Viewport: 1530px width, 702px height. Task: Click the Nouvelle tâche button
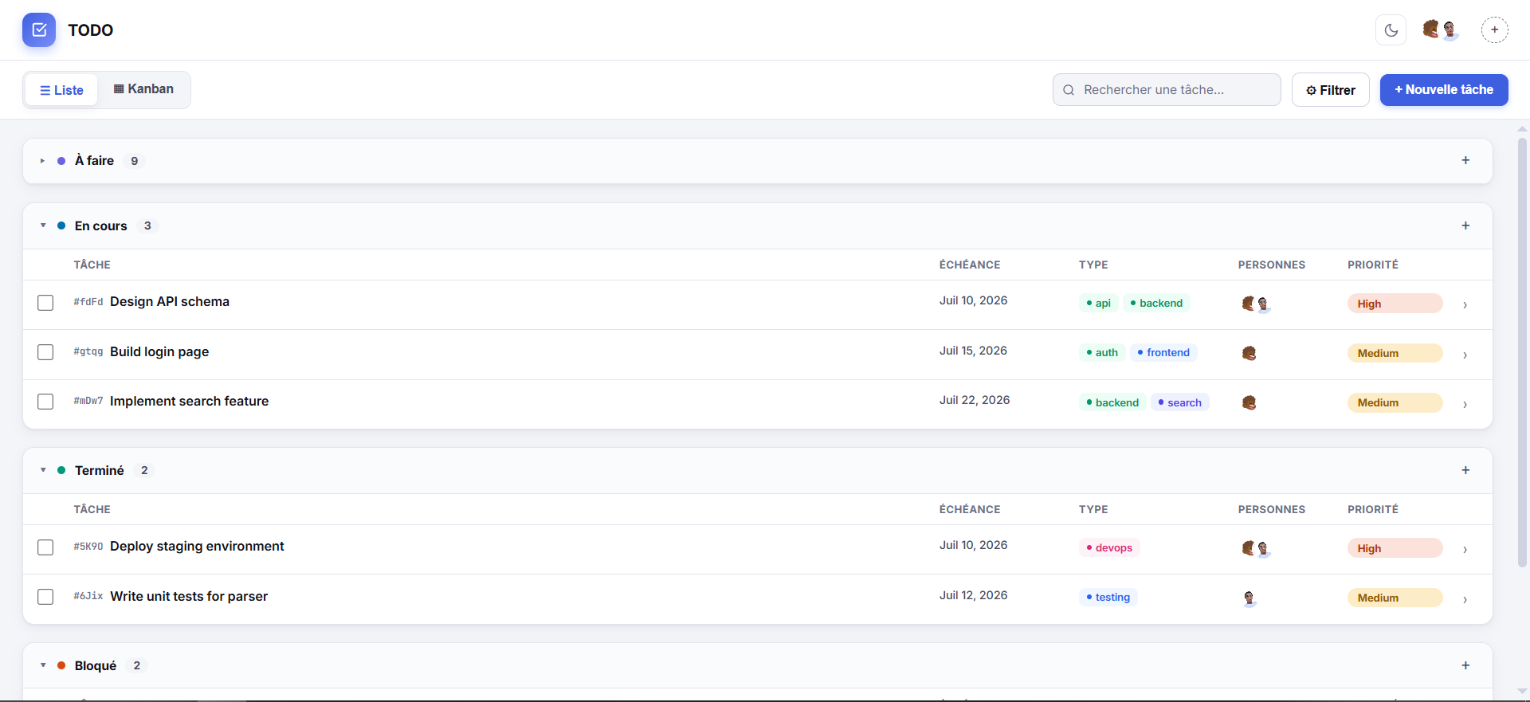1444,90
